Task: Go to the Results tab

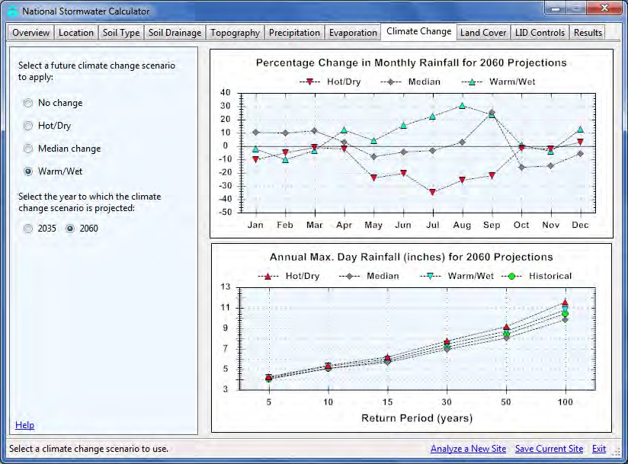Action: tap(588, 33)
